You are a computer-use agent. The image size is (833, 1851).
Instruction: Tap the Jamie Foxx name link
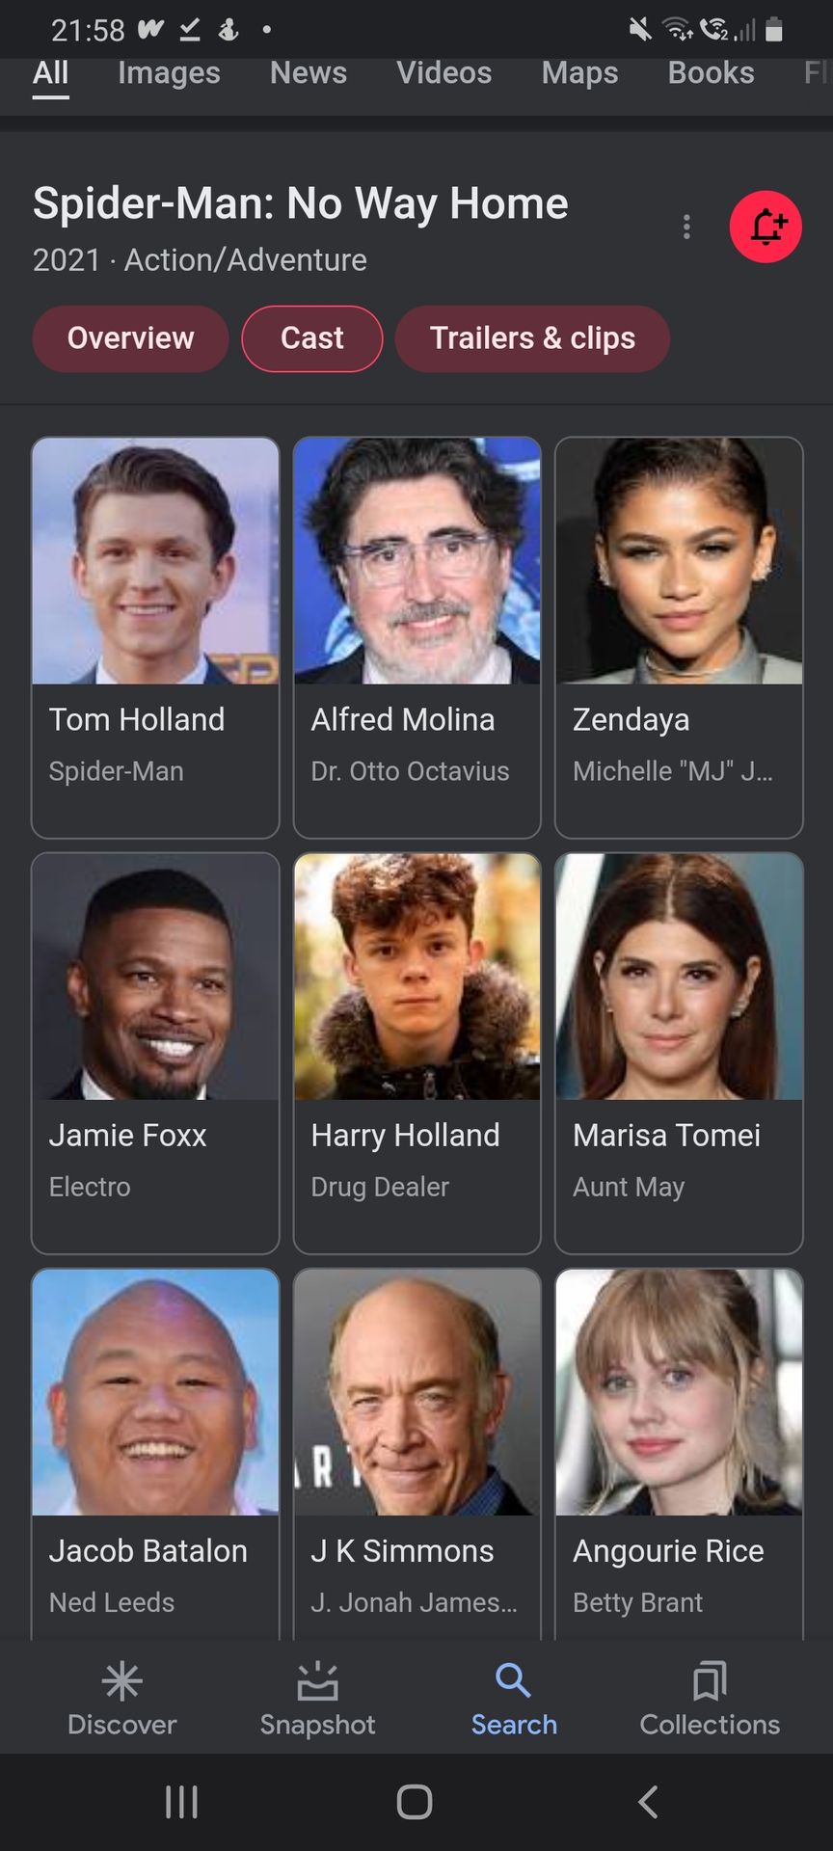pos(127,1135)
